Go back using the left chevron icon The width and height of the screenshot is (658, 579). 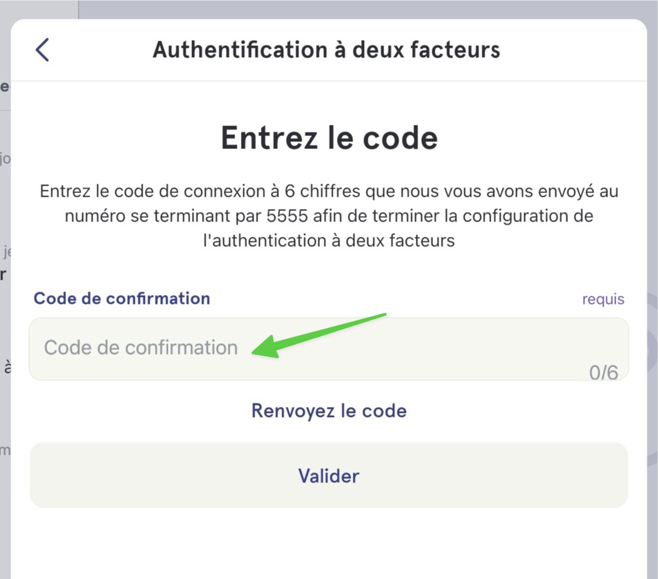point(42,49)
